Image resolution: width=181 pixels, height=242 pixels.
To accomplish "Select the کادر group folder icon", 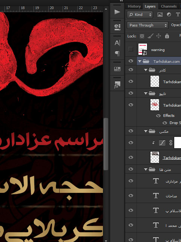I will pyautogui.click(x=152, y=70).
